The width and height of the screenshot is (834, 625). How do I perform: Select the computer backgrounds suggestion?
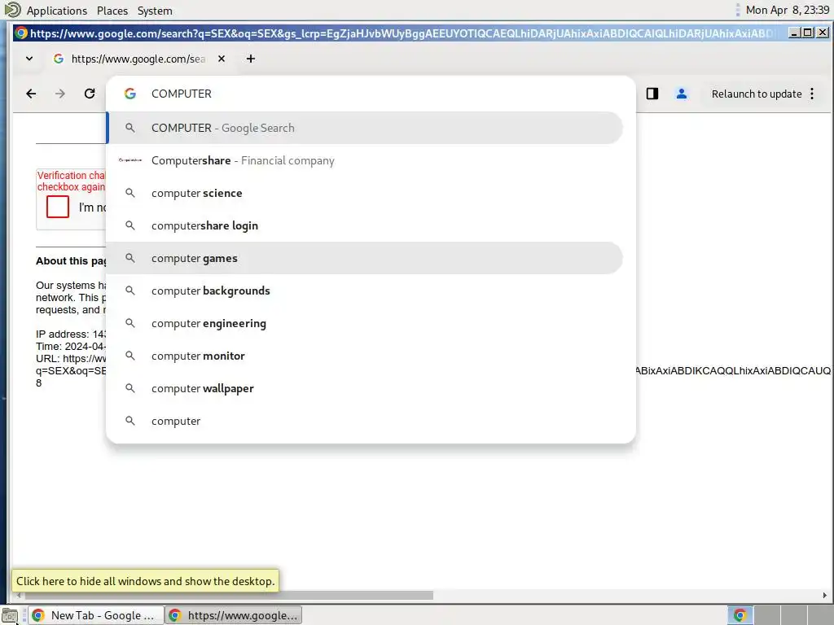coord(365,291)
